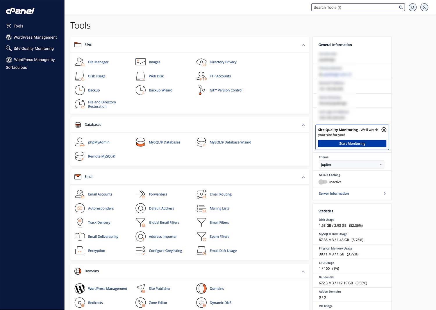Open the Email Filters link
Viewport: 436px width, 310px height.
pyautogui.click(x=219, y=223)
